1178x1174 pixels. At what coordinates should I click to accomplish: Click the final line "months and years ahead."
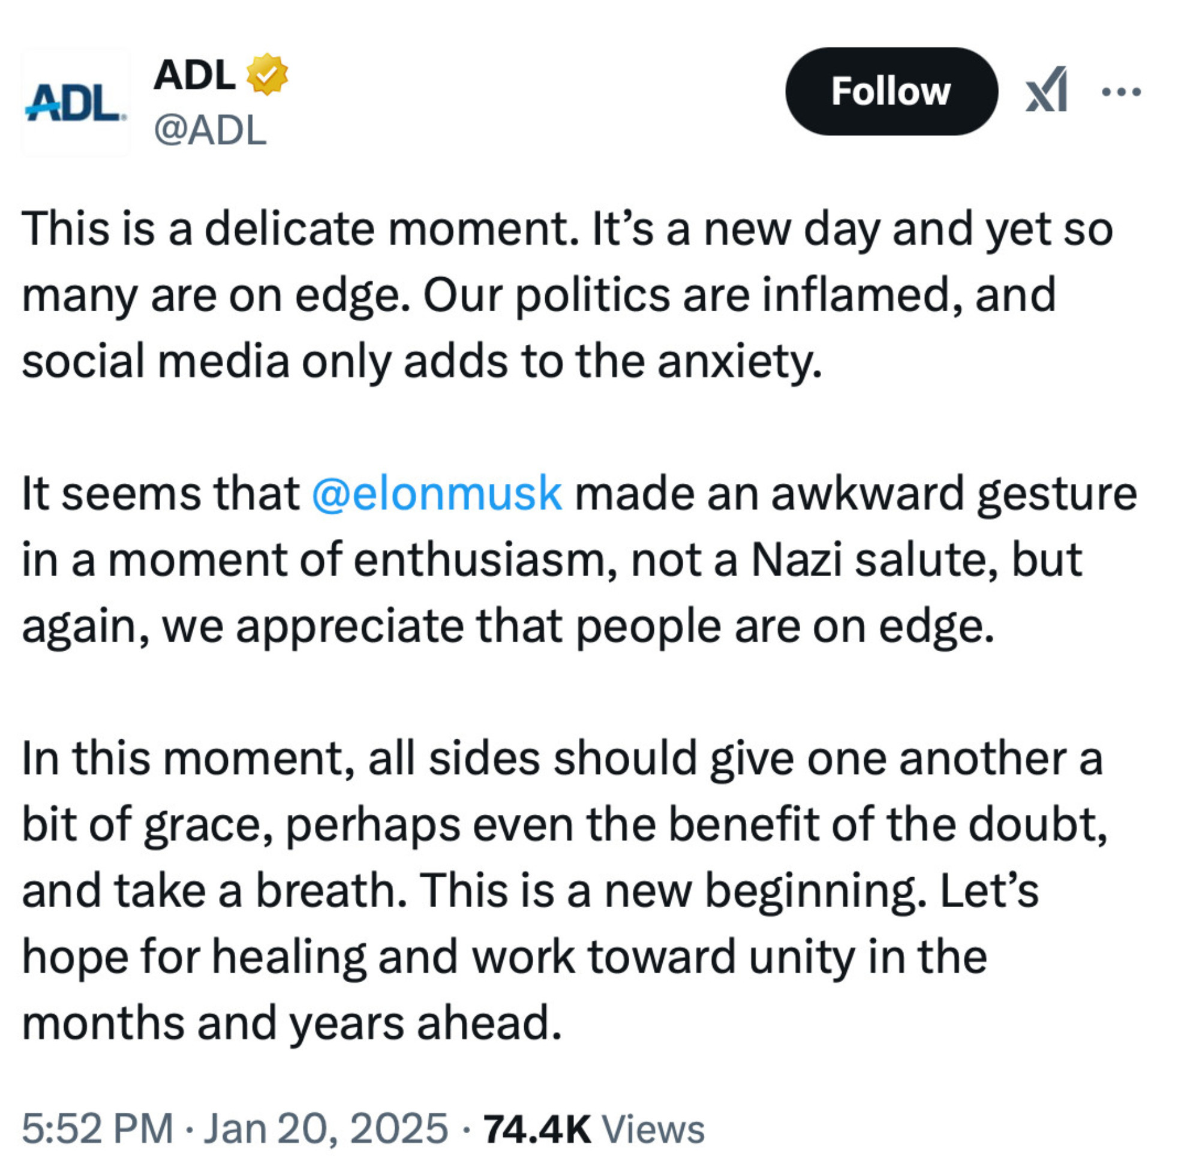(292, 1024)
